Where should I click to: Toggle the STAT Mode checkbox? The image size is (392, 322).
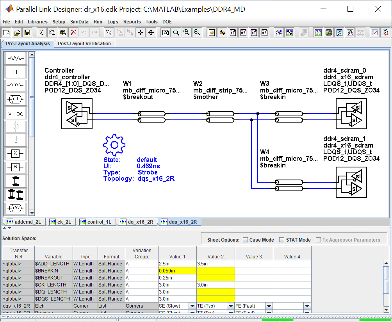(282, 240)
